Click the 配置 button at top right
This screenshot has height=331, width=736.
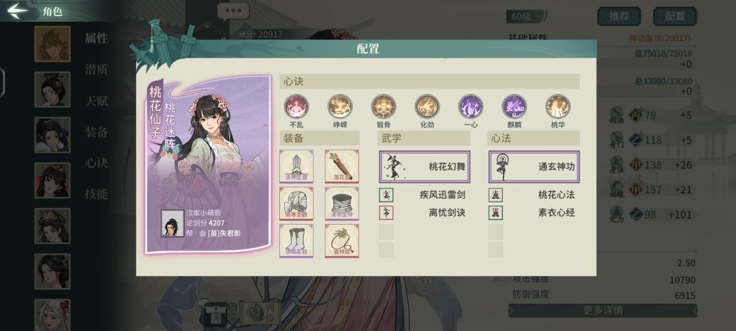click(675, 16)
